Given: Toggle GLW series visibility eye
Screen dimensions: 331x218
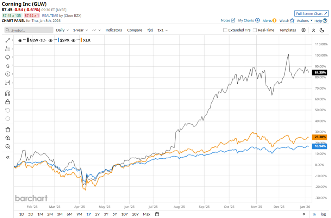Looking at the screenshot, I should [20, 40].
